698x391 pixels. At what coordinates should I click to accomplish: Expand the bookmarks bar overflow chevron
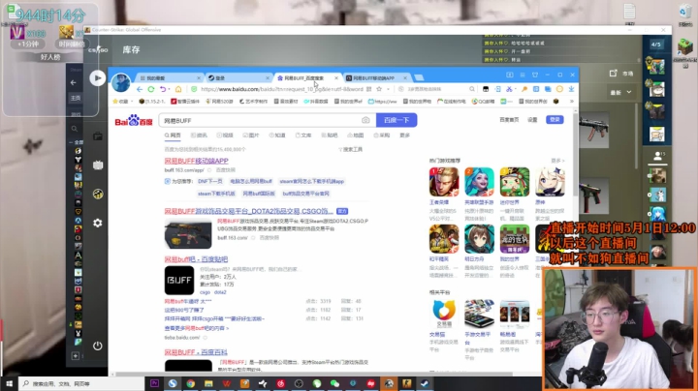click(572, 102)
